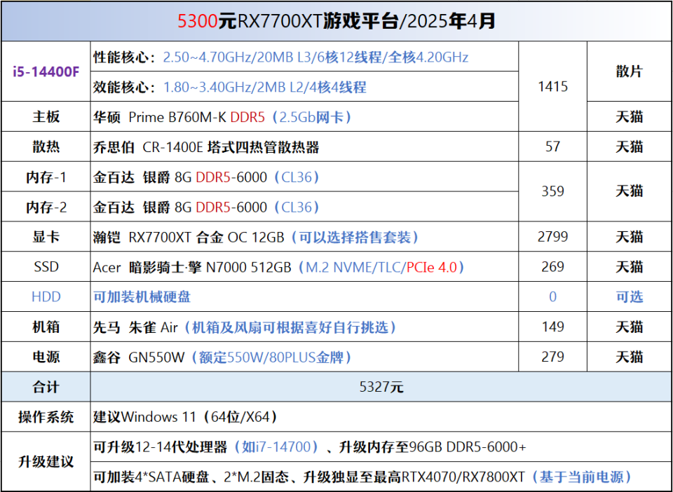Click the "可选" cell in HDD row

click(630, 297)
